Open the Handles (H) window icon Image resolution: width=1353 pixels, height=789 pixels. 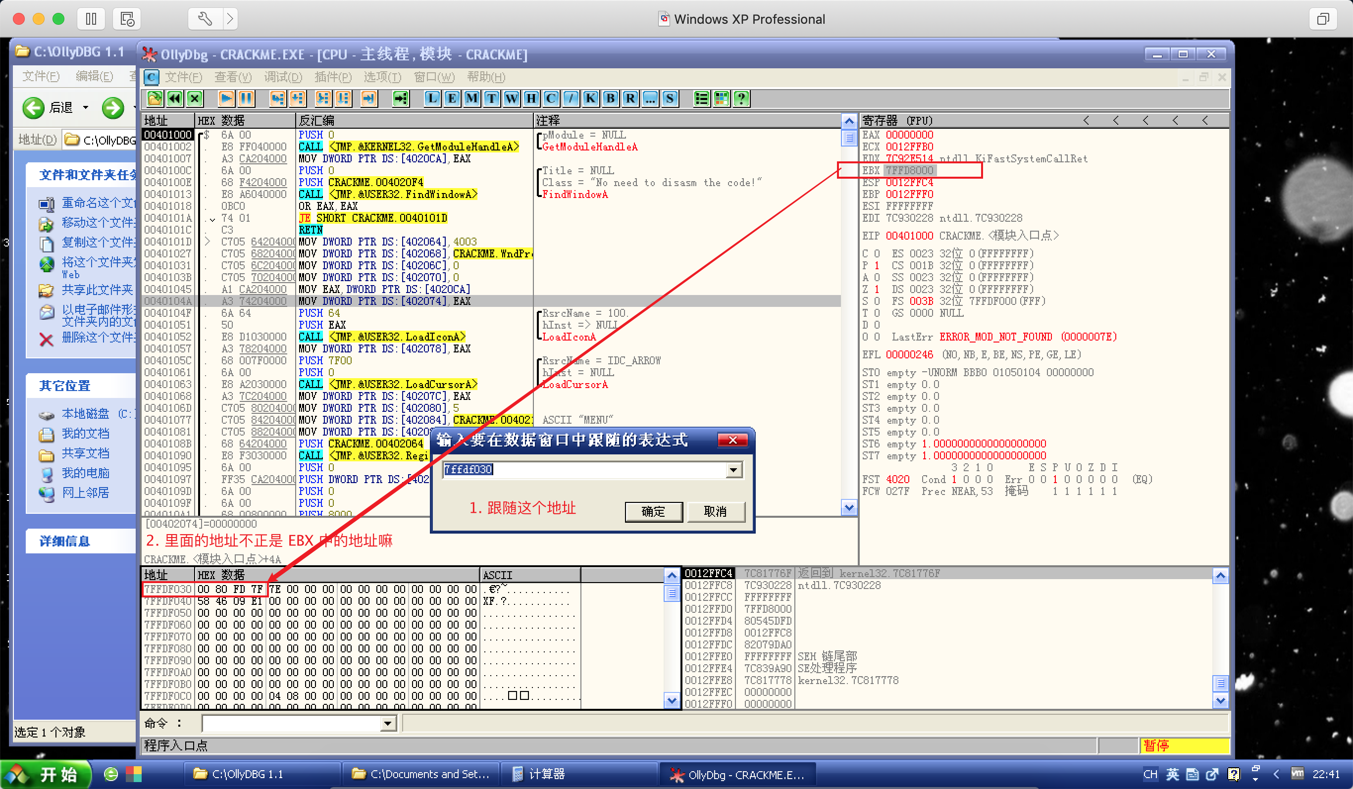[531, 98]
